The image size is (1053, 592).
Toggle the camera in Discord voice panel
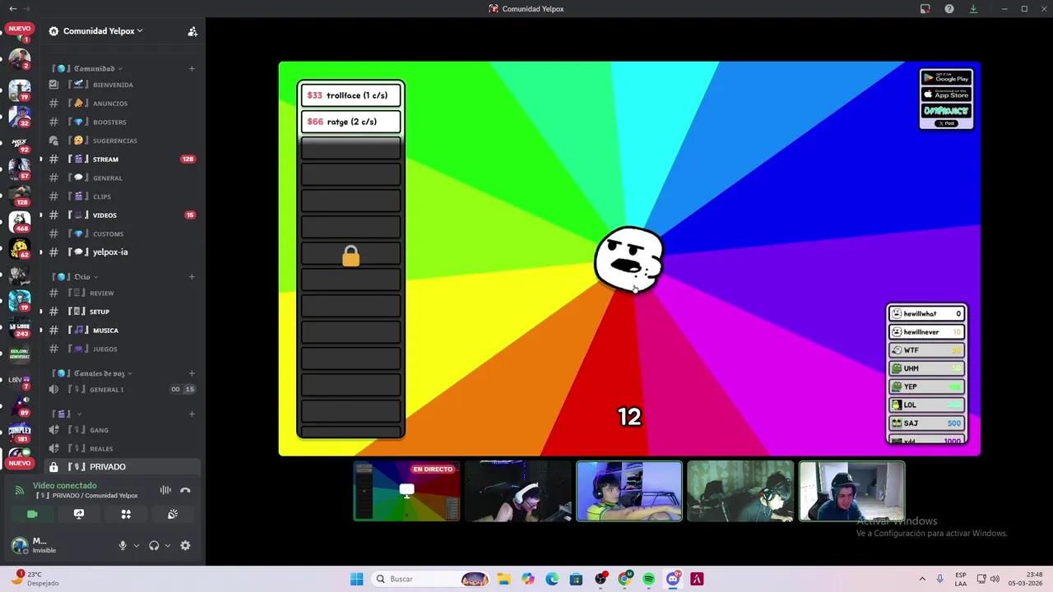click(32, 514)
